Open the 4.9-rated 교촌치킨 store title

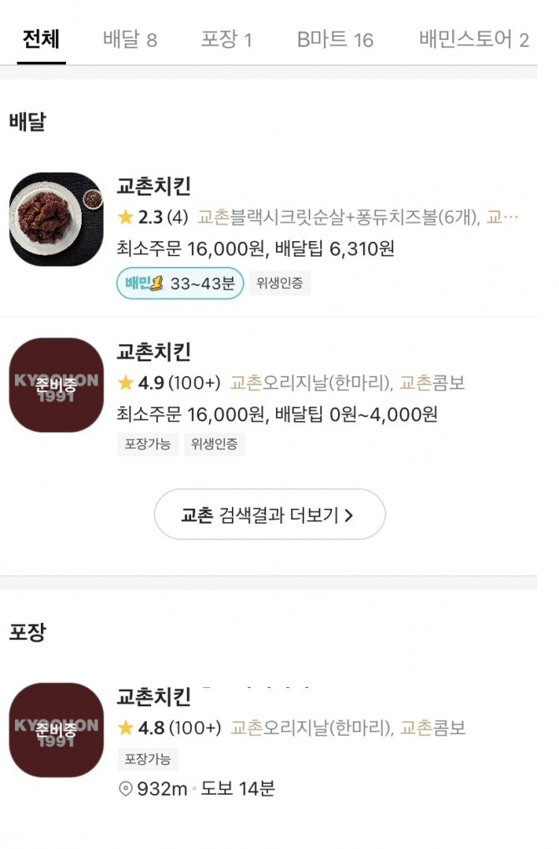154,351
